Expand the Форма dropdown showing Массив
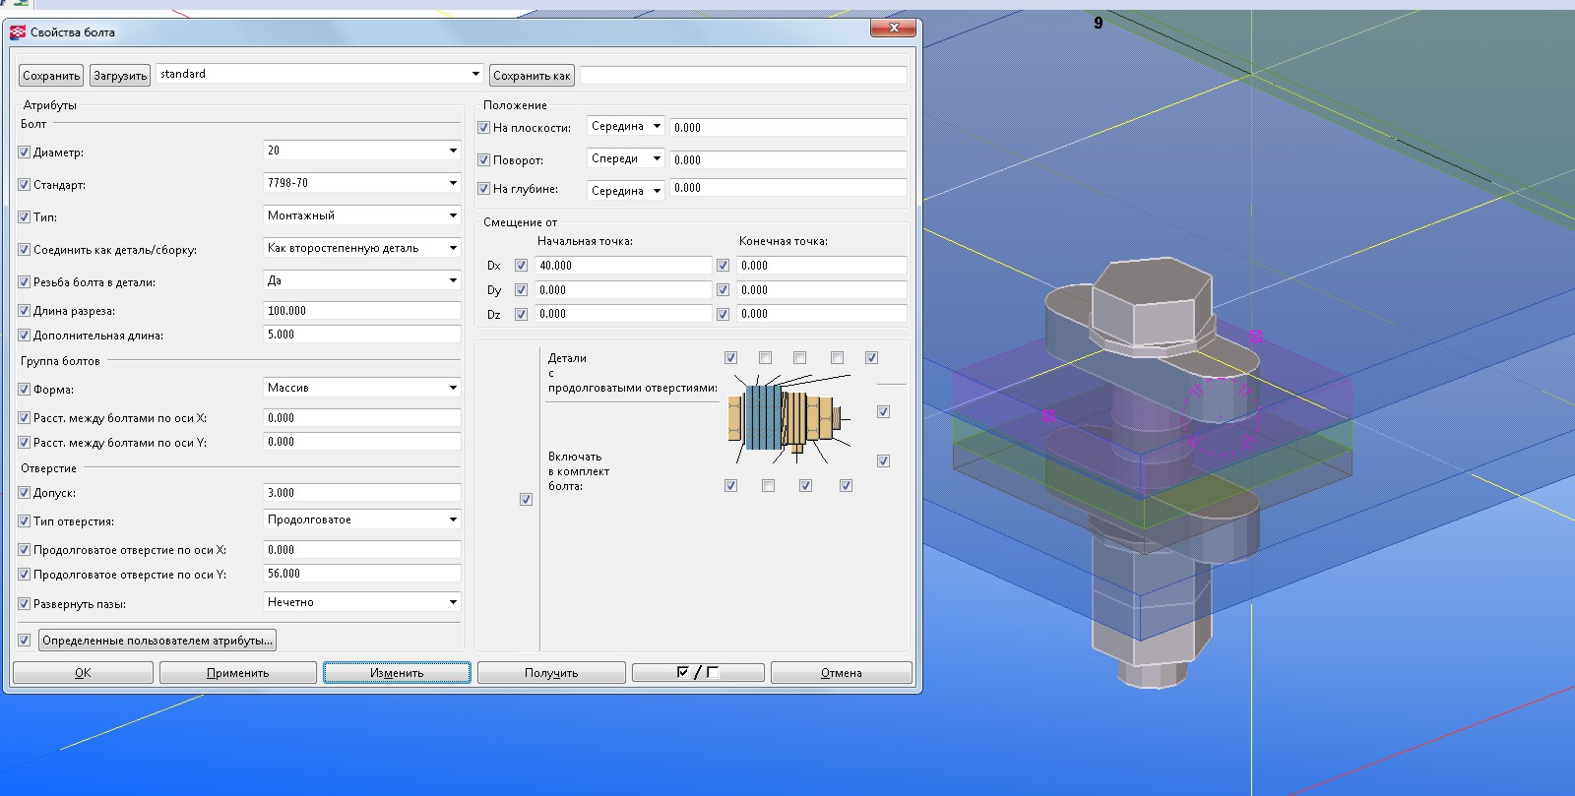The height and width of the screenshot is (796, 1575). [361, 388]
